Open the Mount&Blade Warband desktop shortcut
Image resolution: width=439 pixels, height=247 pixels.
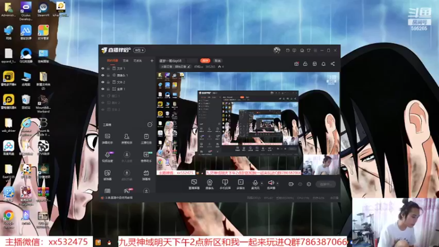tap(43, 104)
